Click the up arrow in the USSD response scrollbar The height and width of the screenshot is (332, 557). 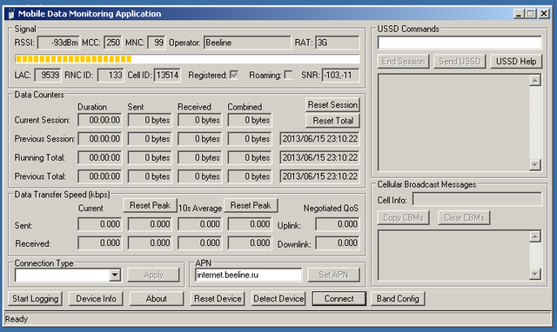pyautogui.click(x=535, y=80)
